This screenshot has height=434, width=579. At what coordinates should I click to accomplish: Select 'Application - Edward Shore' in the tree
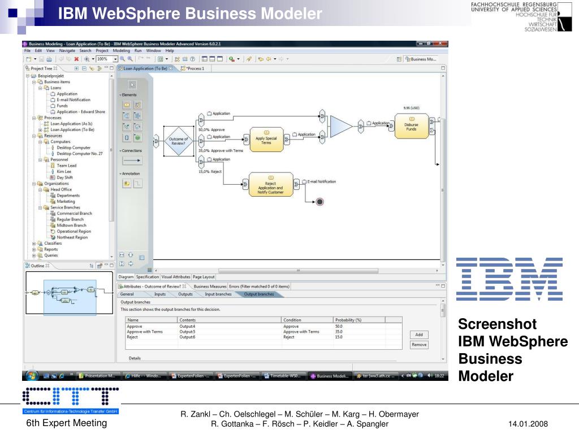pos(81,112)
